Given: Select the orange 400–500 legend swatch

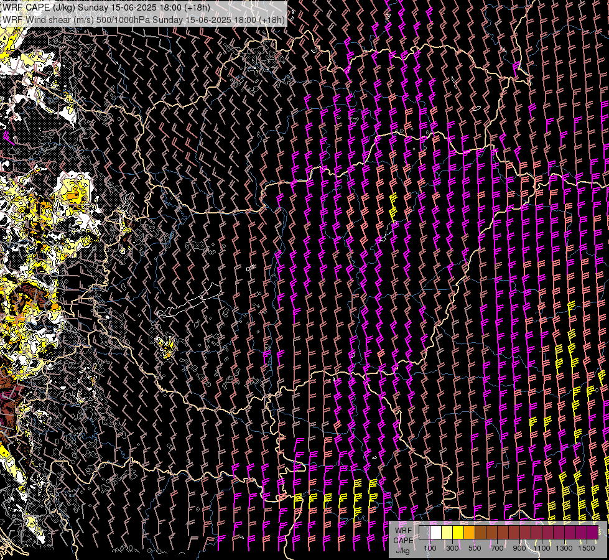Looking at the screenshot, I should coord(470,532).
